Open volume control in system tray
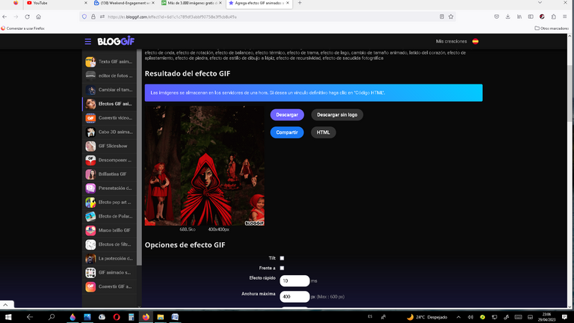 (x=470, y=317)
